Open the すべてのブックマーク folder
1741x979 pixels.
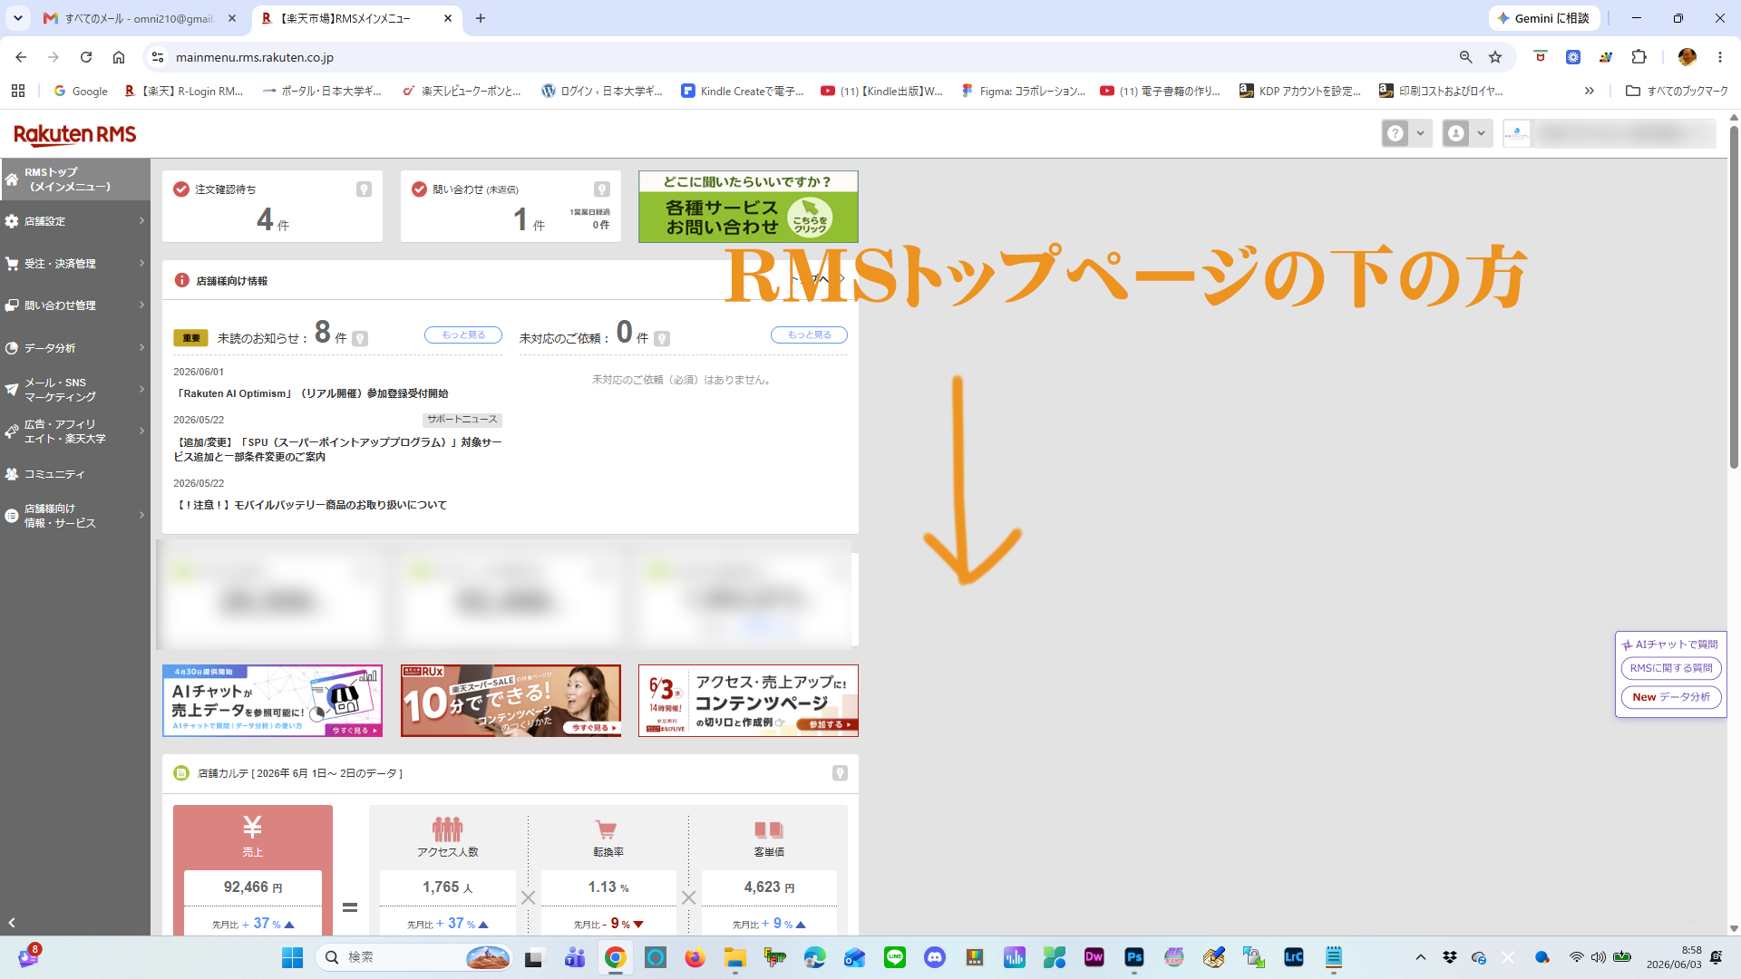point(1677,91)
